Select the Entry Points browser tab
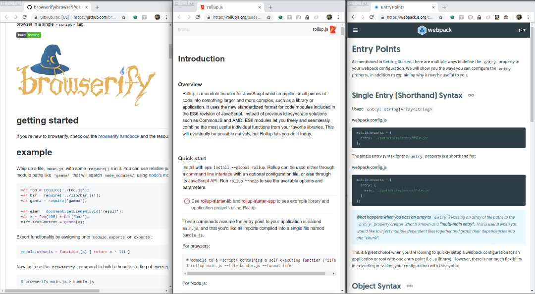Screen dimensions: 535x294 coord(404,7)
